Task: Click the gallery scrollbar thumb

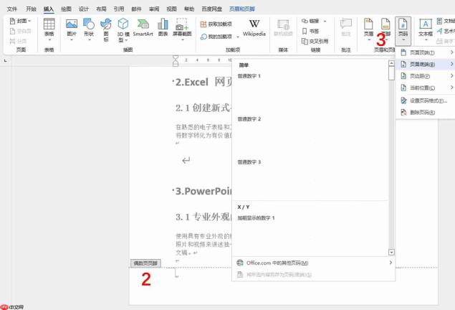Action: (391, 73)
